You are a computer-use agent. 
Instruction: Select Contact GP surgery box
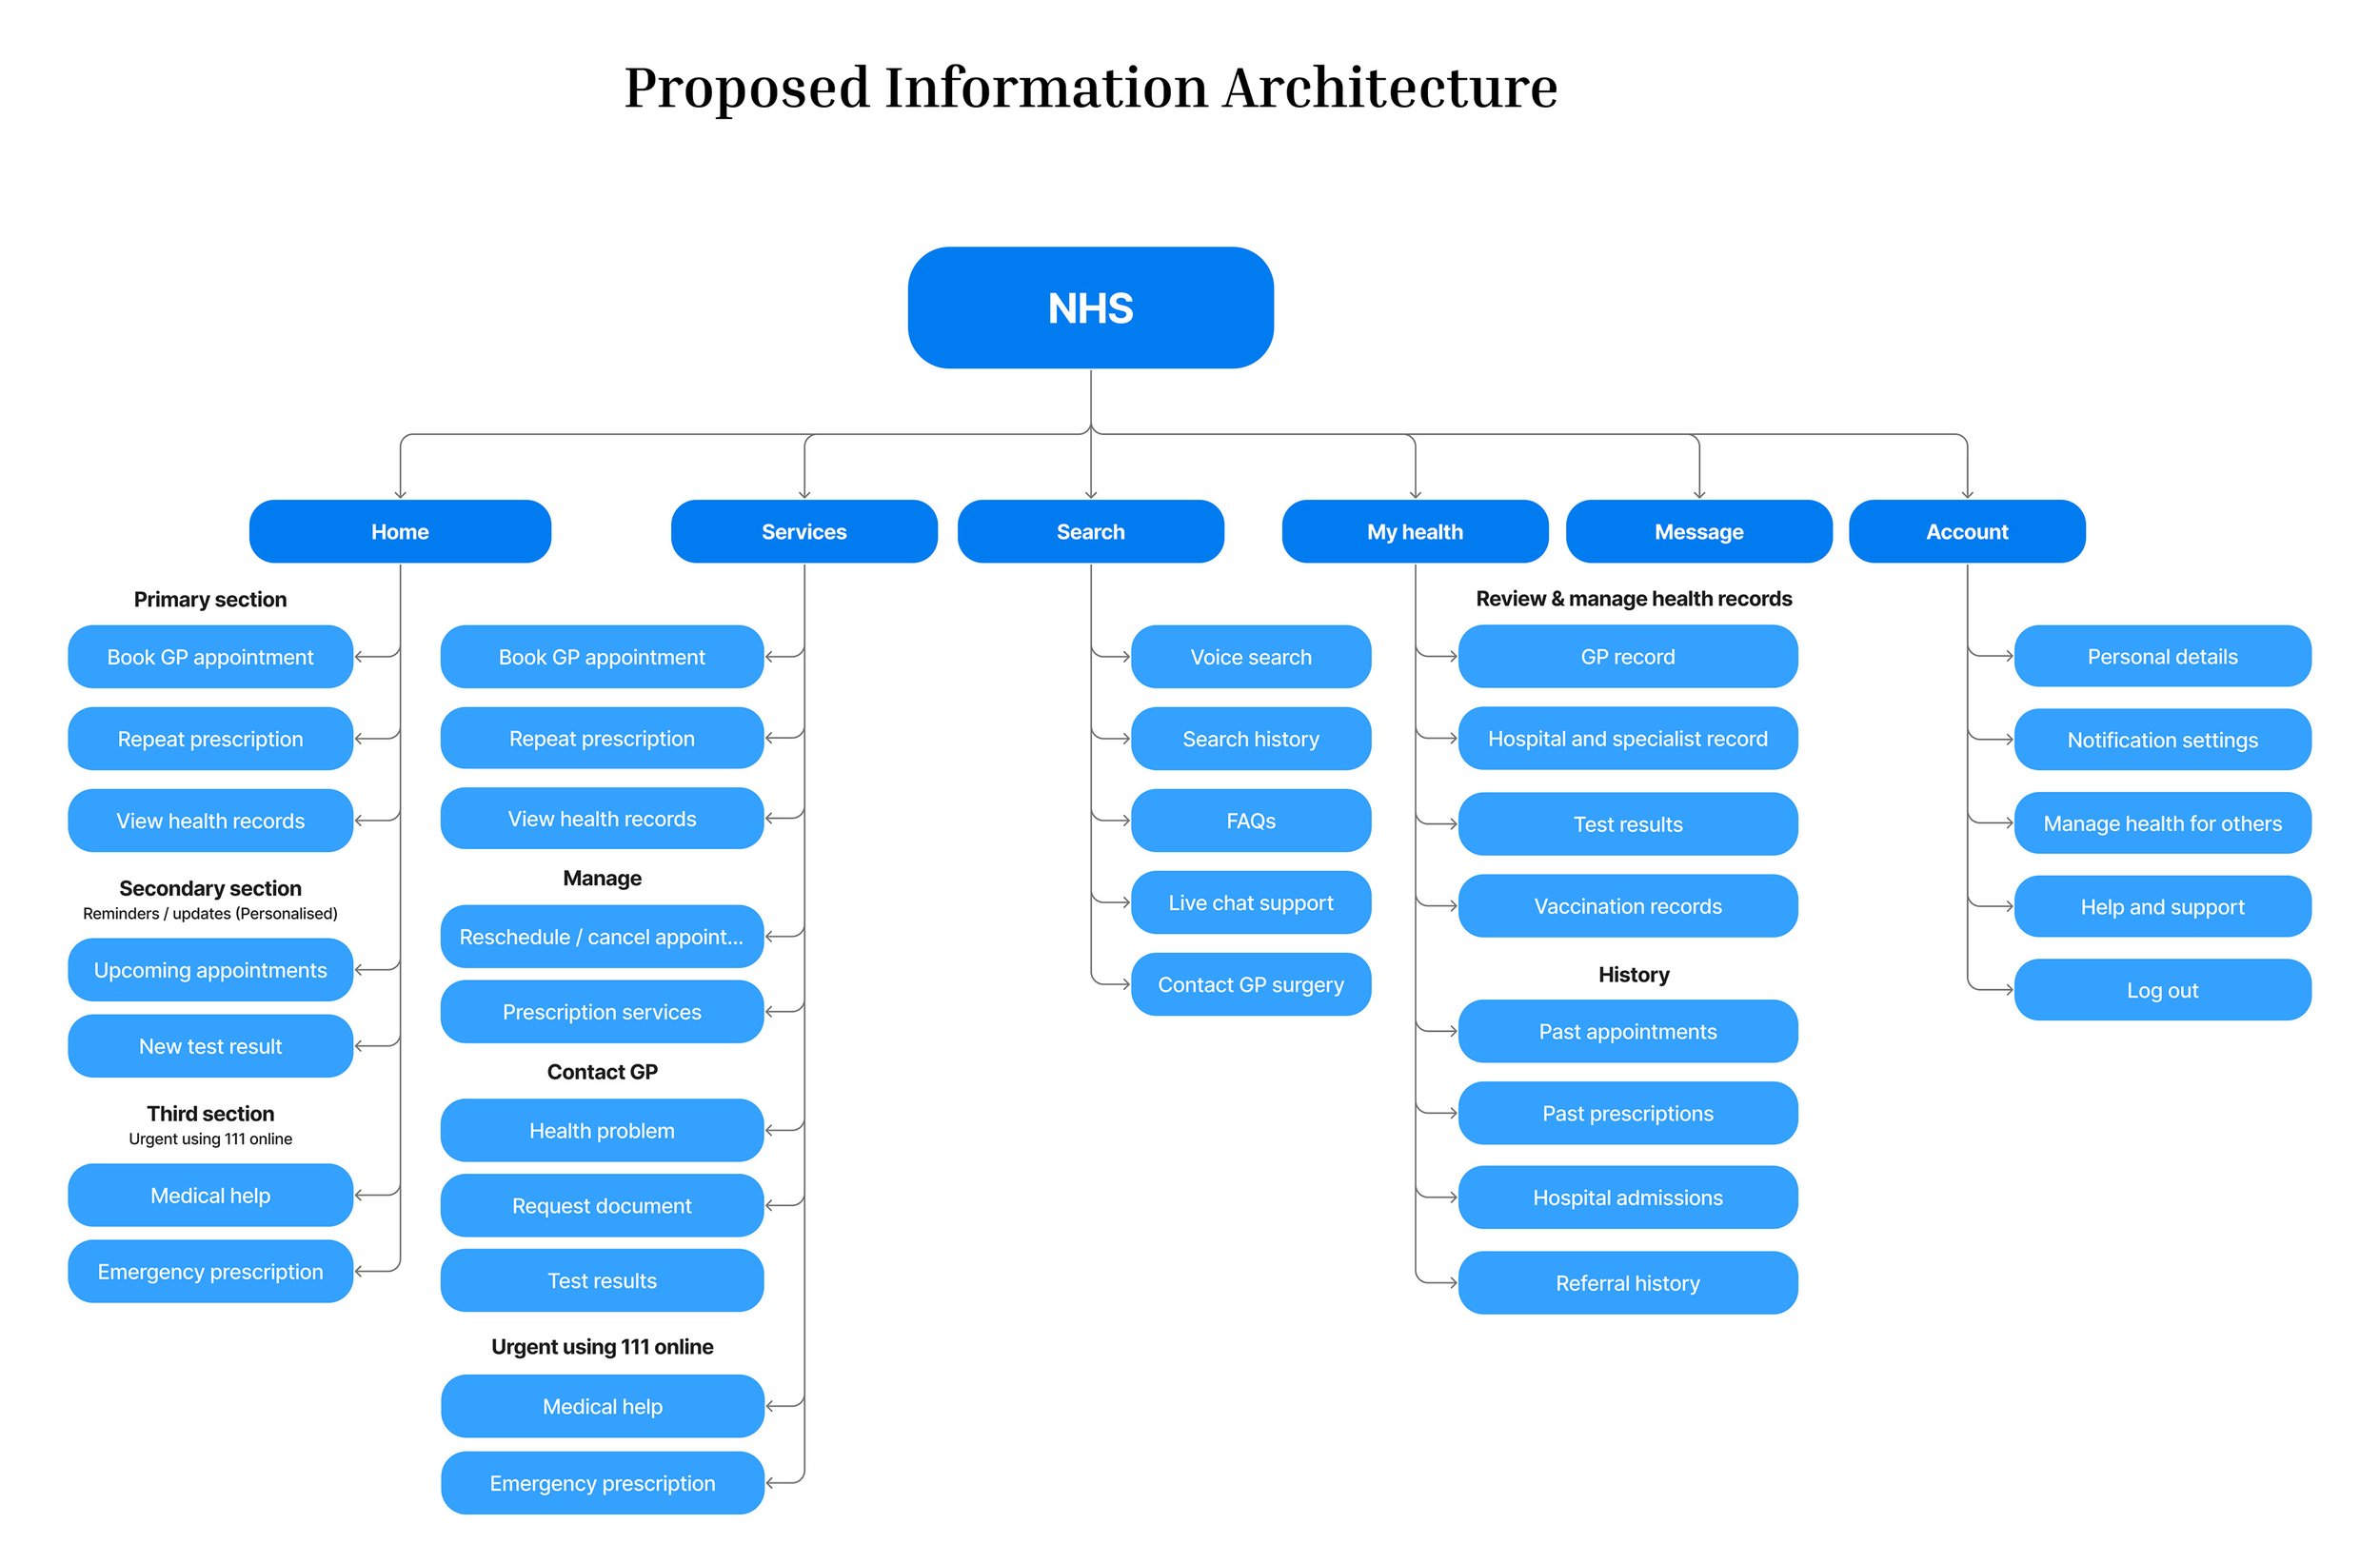1250,985
